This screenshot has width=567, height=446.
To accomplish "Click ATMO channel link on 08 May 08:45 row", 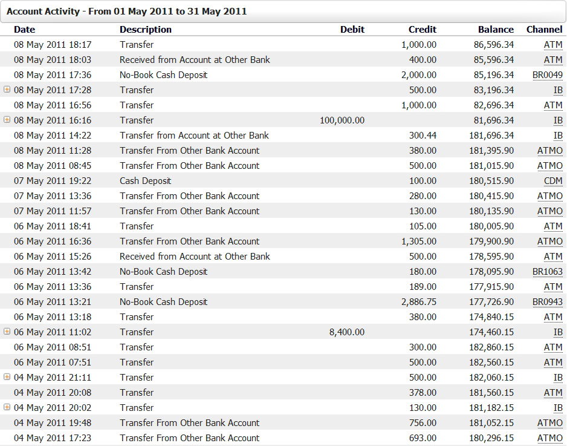I will [x=550, y=166].
